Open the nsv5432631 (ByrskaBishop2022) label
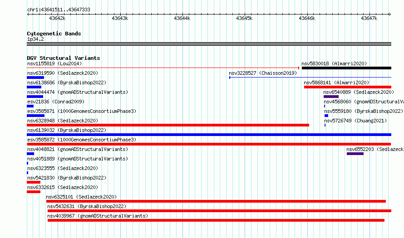Viewport: 404px width, 238px height. pyautogui.click(x=87, y=206)
